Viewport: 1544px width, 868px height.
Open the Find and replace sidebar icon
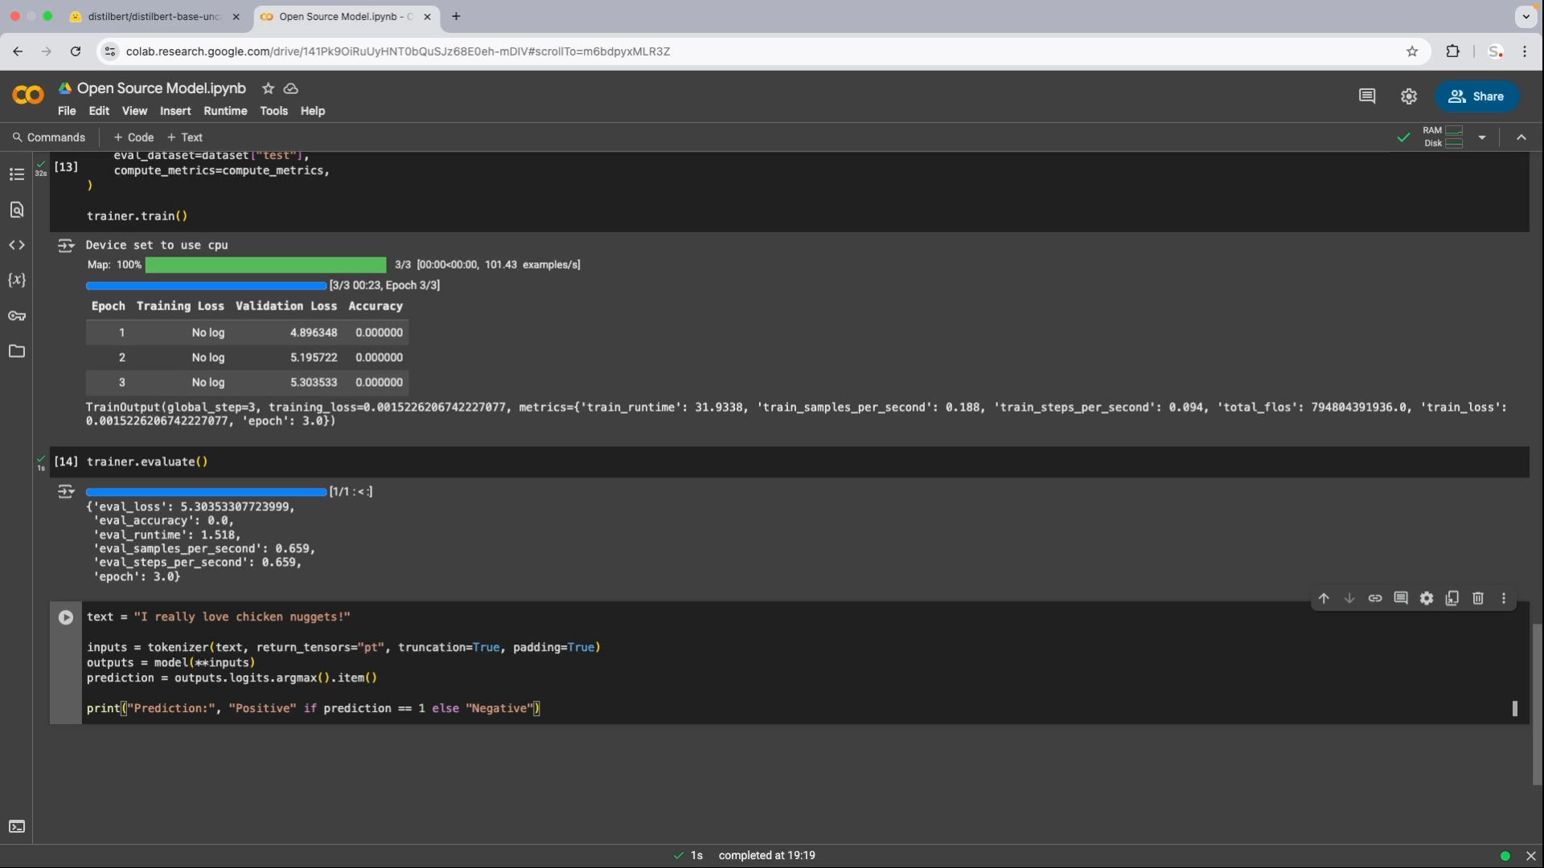[x=16, y=210]
